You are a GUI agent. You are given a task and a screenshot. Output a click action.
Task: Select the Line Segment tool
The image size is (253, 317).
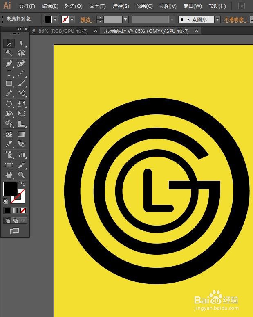(x=21, y=73)
